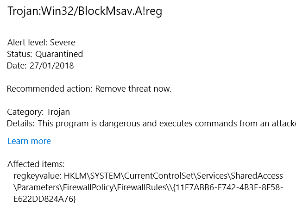Click the 'Category:' label
Image resolution: width=302 pixels, height=218 pixels.
coord(25,112)
